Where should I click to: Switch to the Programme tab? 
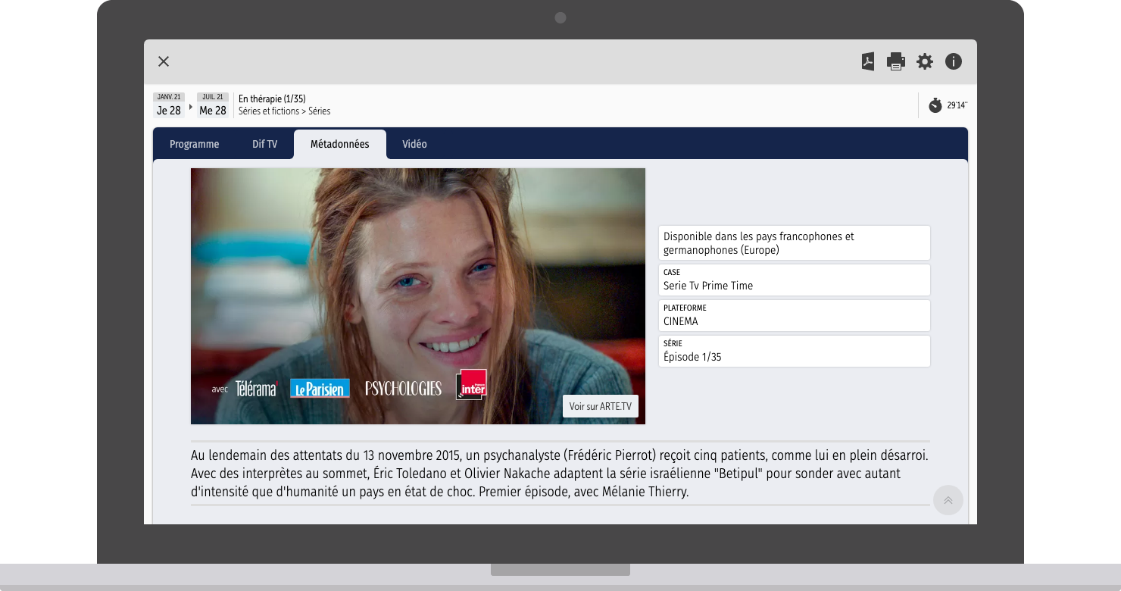tap(195, 144)
